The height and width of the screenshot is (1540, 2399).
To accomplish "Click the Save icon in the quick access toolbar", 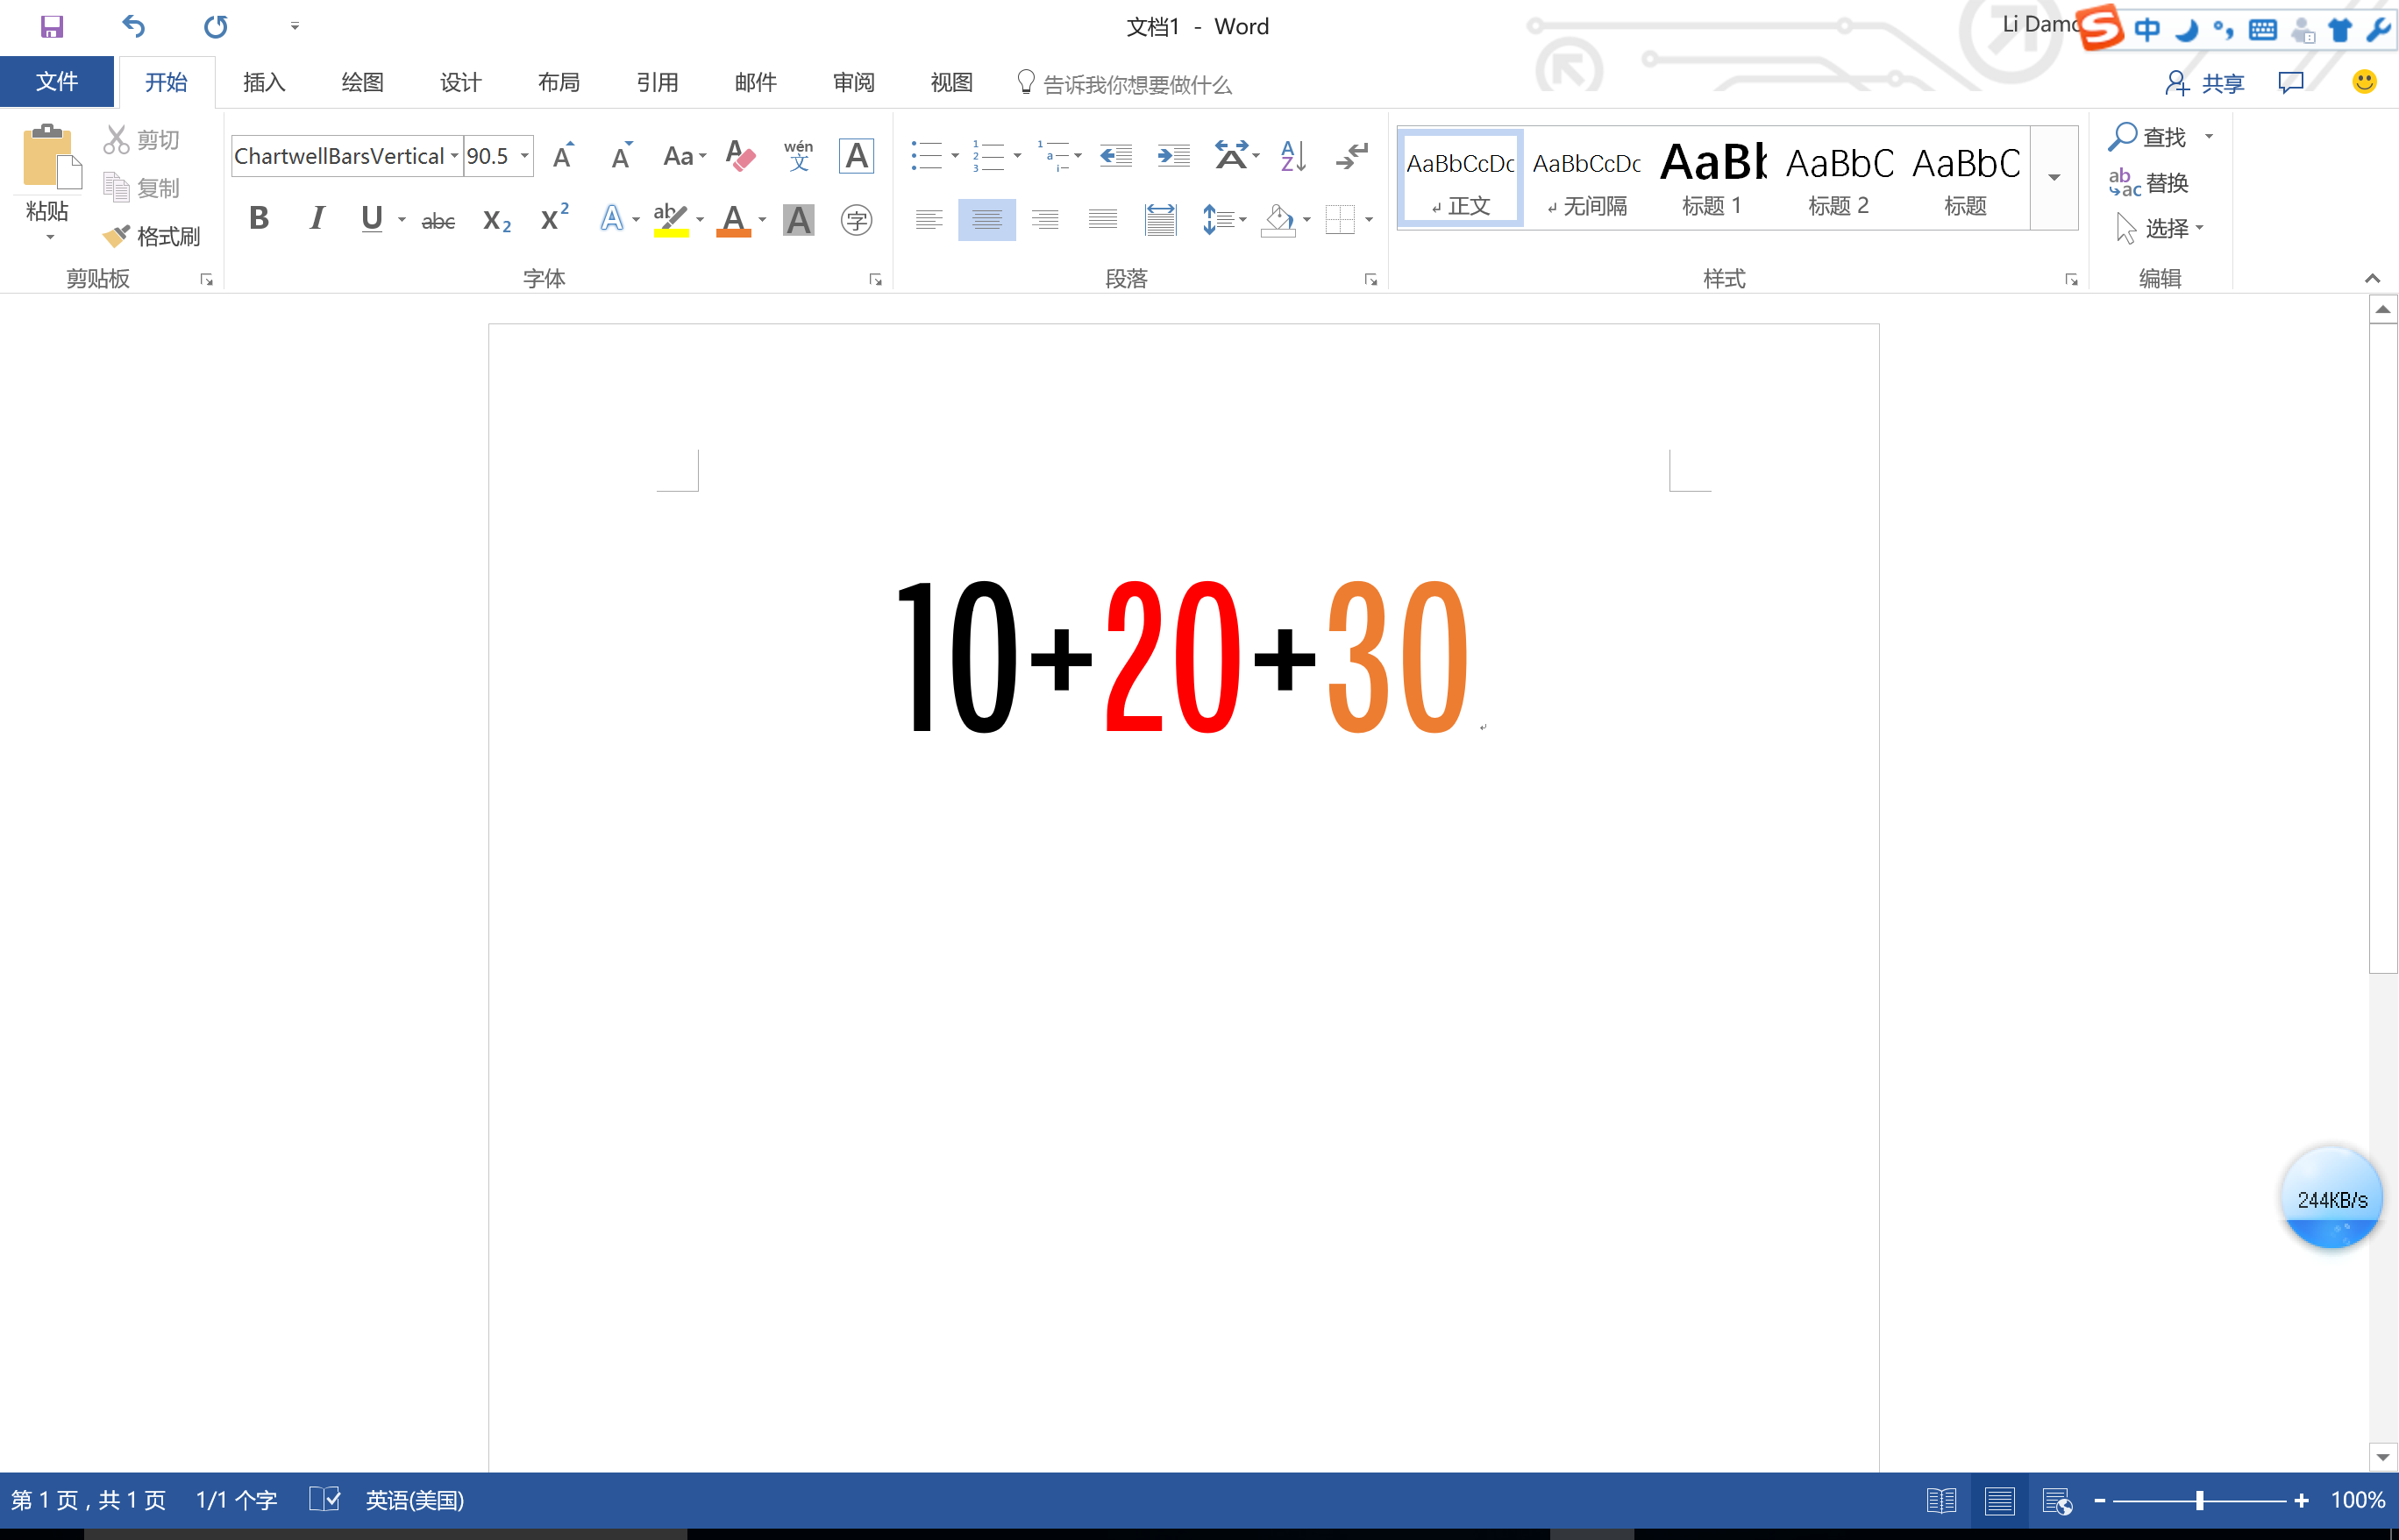I will [x=51, y=26].
